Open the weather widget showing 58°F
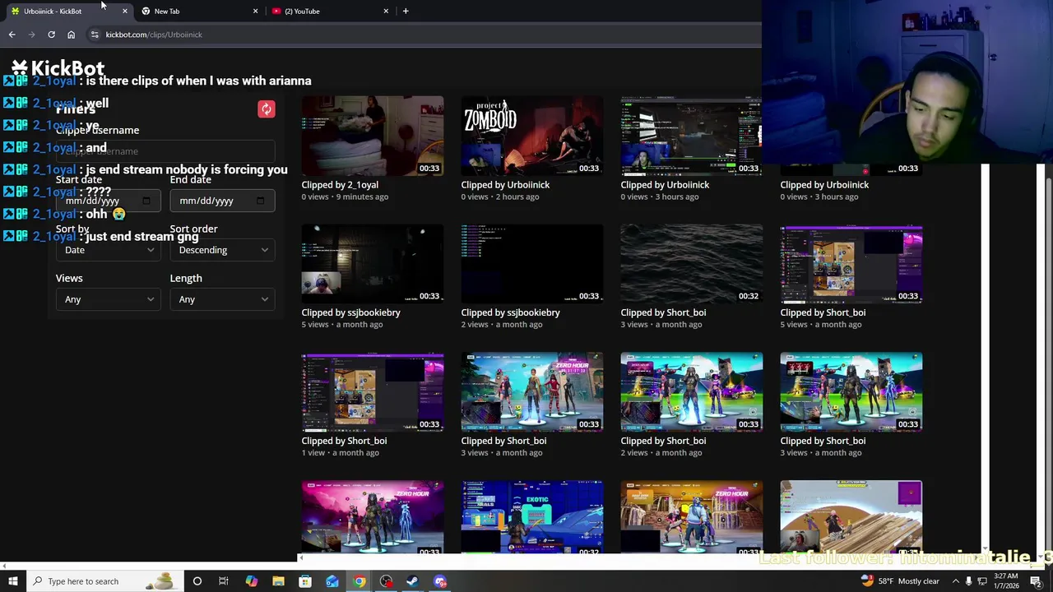Image resolution: width=1053 pixels, height=592 pixels. pos(899,581)
